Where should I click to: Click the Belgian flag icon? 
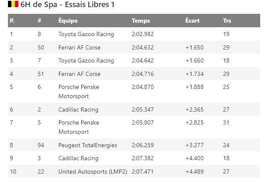pyautogui.click(x=13, y=5)
